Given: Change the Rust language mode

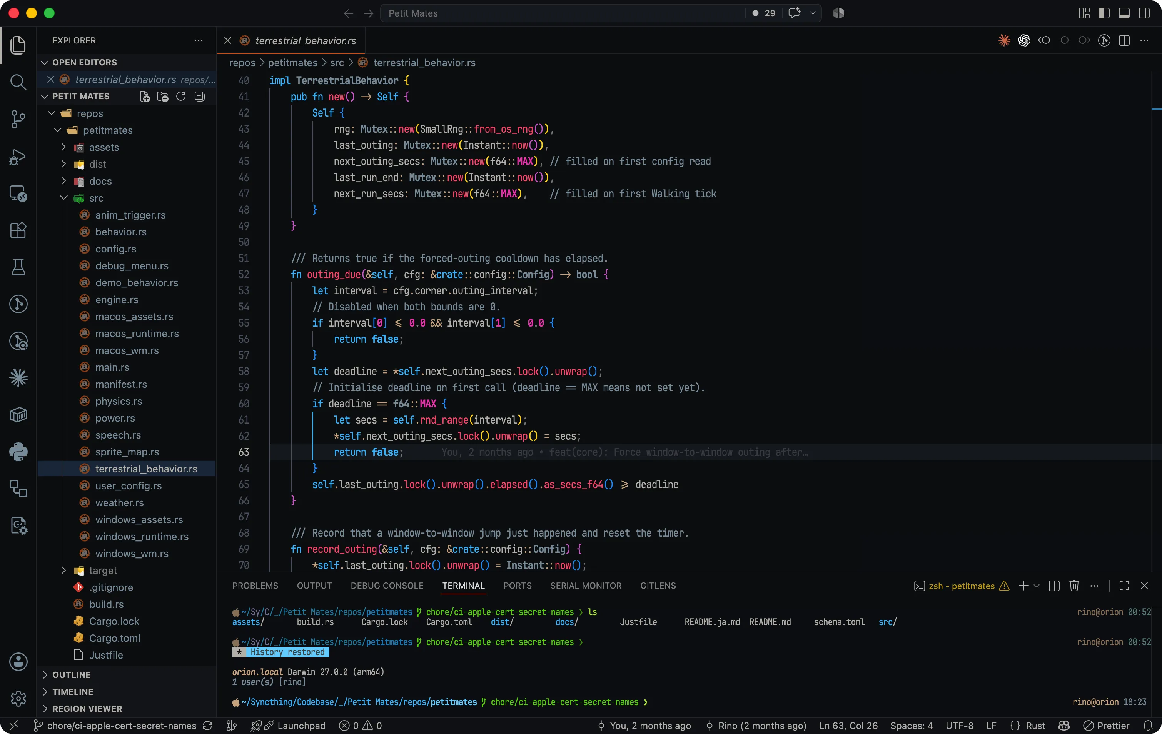Looking at the screenshot, I should 1035,725.
